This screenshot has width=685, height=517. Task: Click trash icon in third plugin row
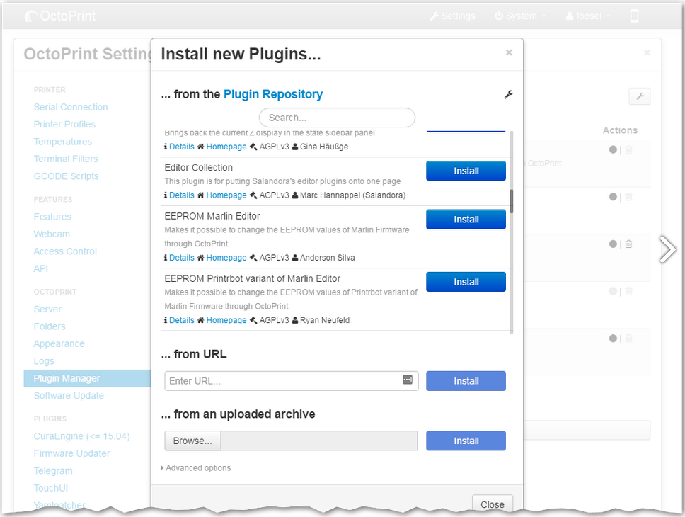(x=628, y=244)
